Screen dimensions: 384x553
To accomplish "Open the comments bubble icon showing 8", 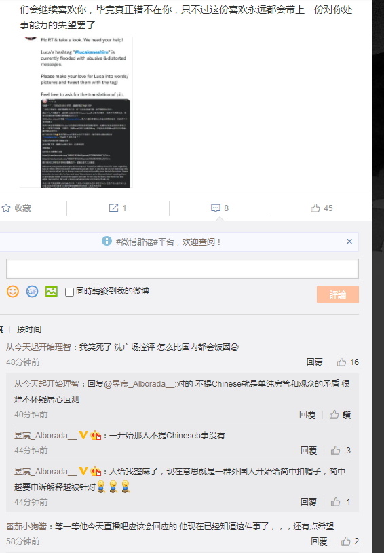I will [x=216, y=208].
